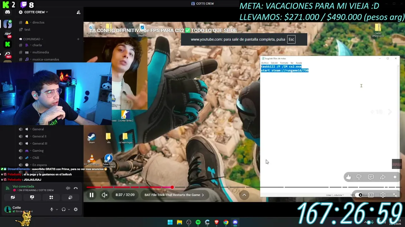Open Windows Start menu
The height and width of the screenshot is (227, 405).
tap(170, 222)
